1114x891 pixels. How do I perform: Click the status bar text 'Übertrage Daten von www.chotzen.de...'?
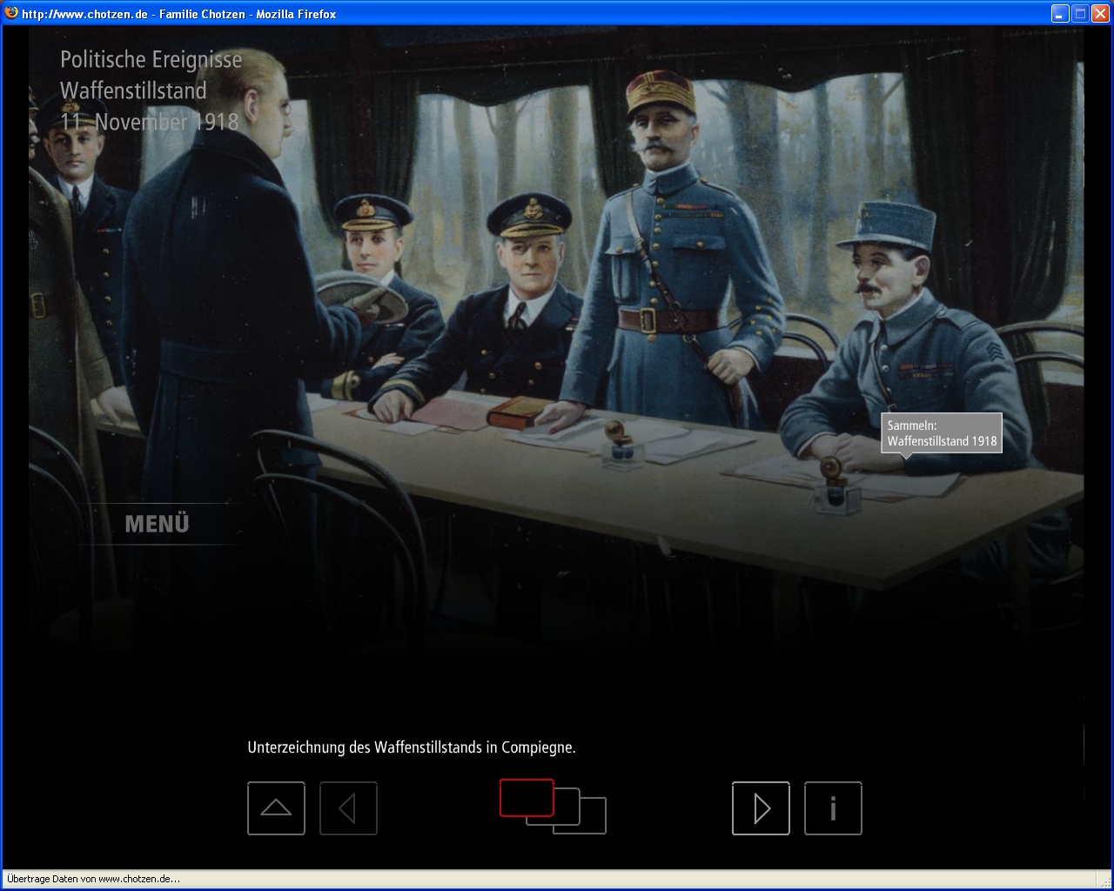click(93, 879)
